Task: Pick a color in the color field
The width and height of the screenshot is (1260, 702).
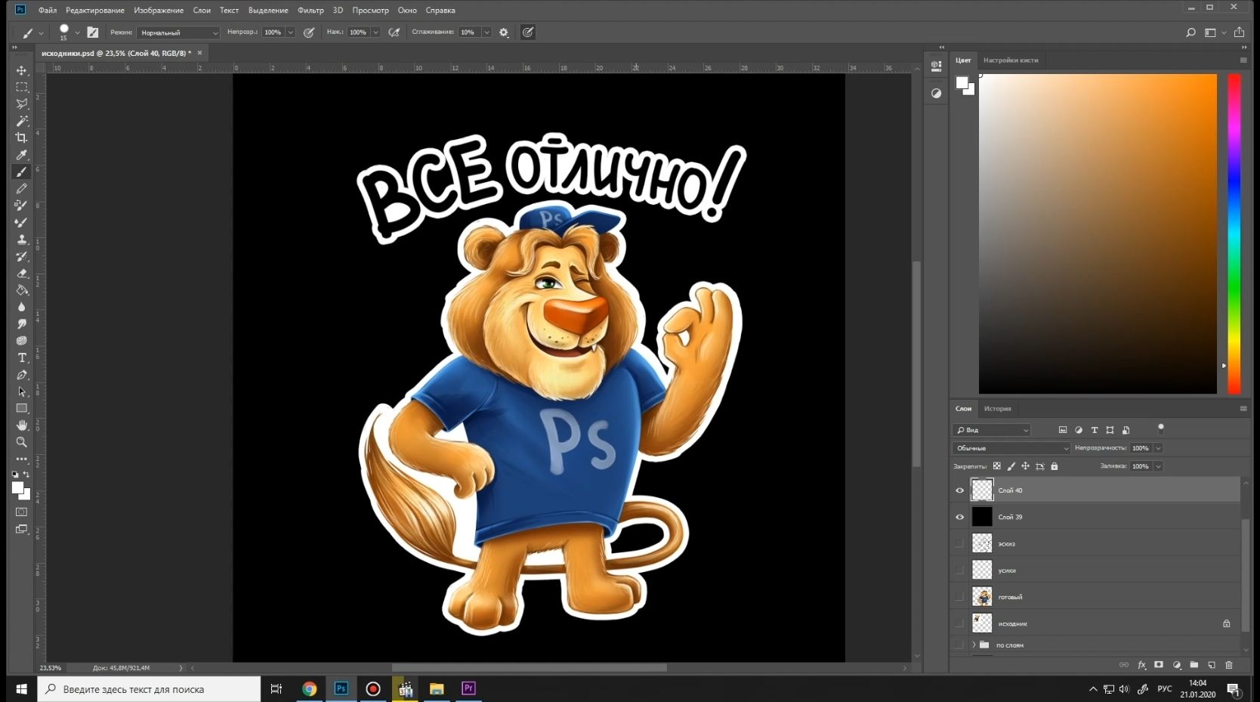Action: pos(1098,233)
